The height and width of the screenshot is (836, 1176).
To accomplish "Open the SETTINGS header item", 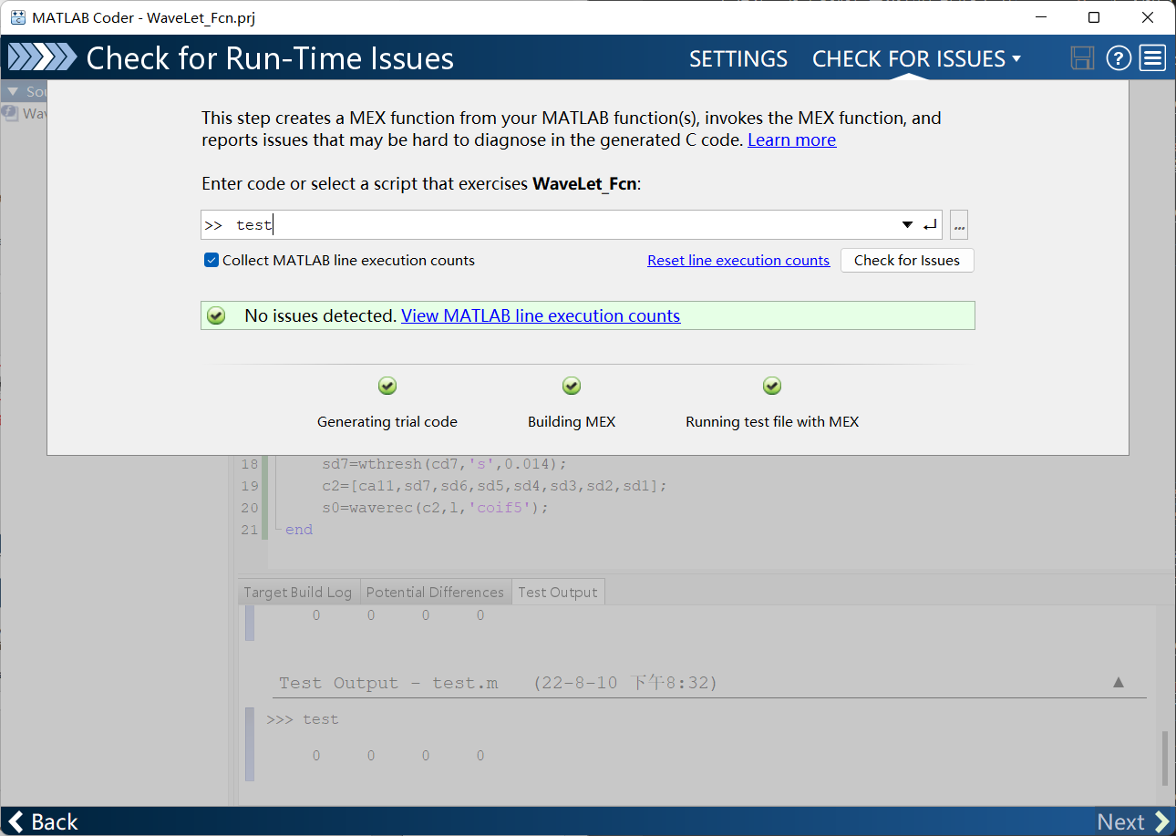I will click(738, 58).
